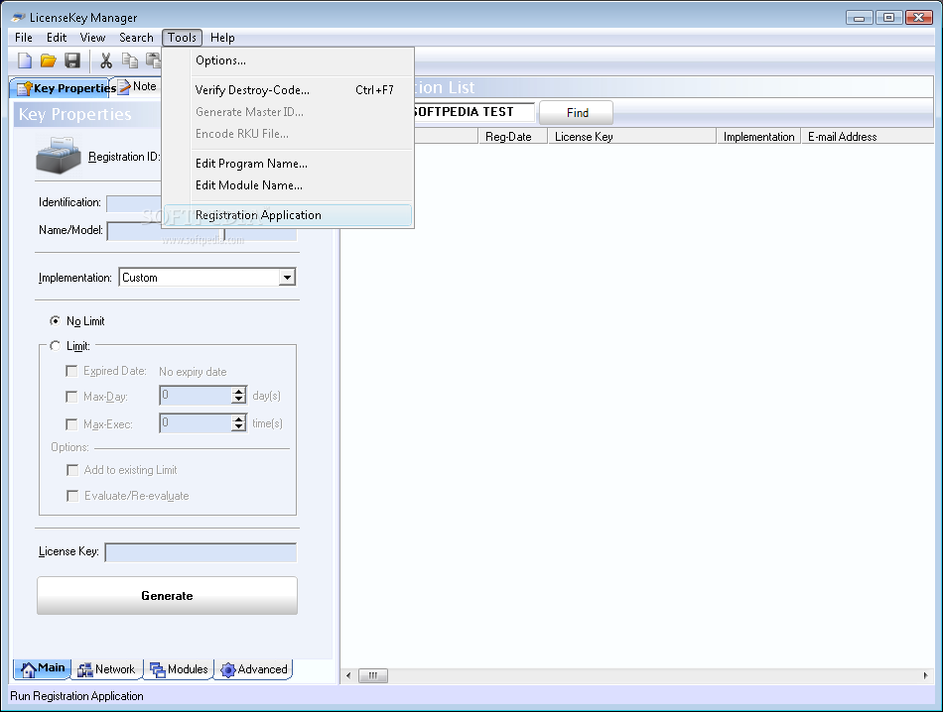Sort by Implementation column header

pos(758,137)
